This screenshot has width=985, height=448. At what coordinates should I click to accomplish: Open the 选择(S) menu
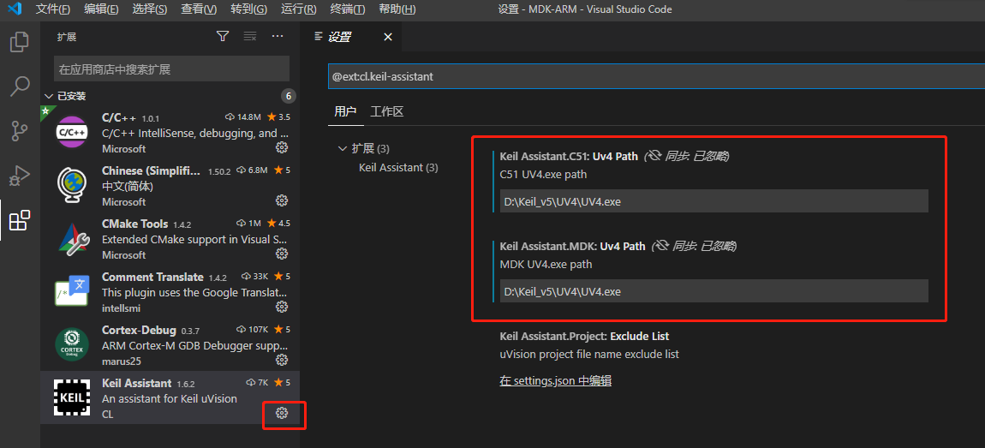click(150, 9)
